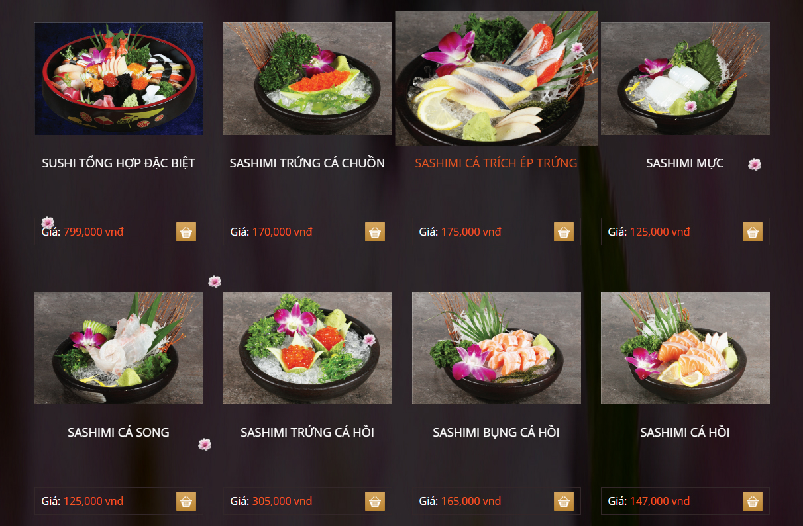Click basket icon for Sashimi Trứng Cá Hồi

click(375, 502)
